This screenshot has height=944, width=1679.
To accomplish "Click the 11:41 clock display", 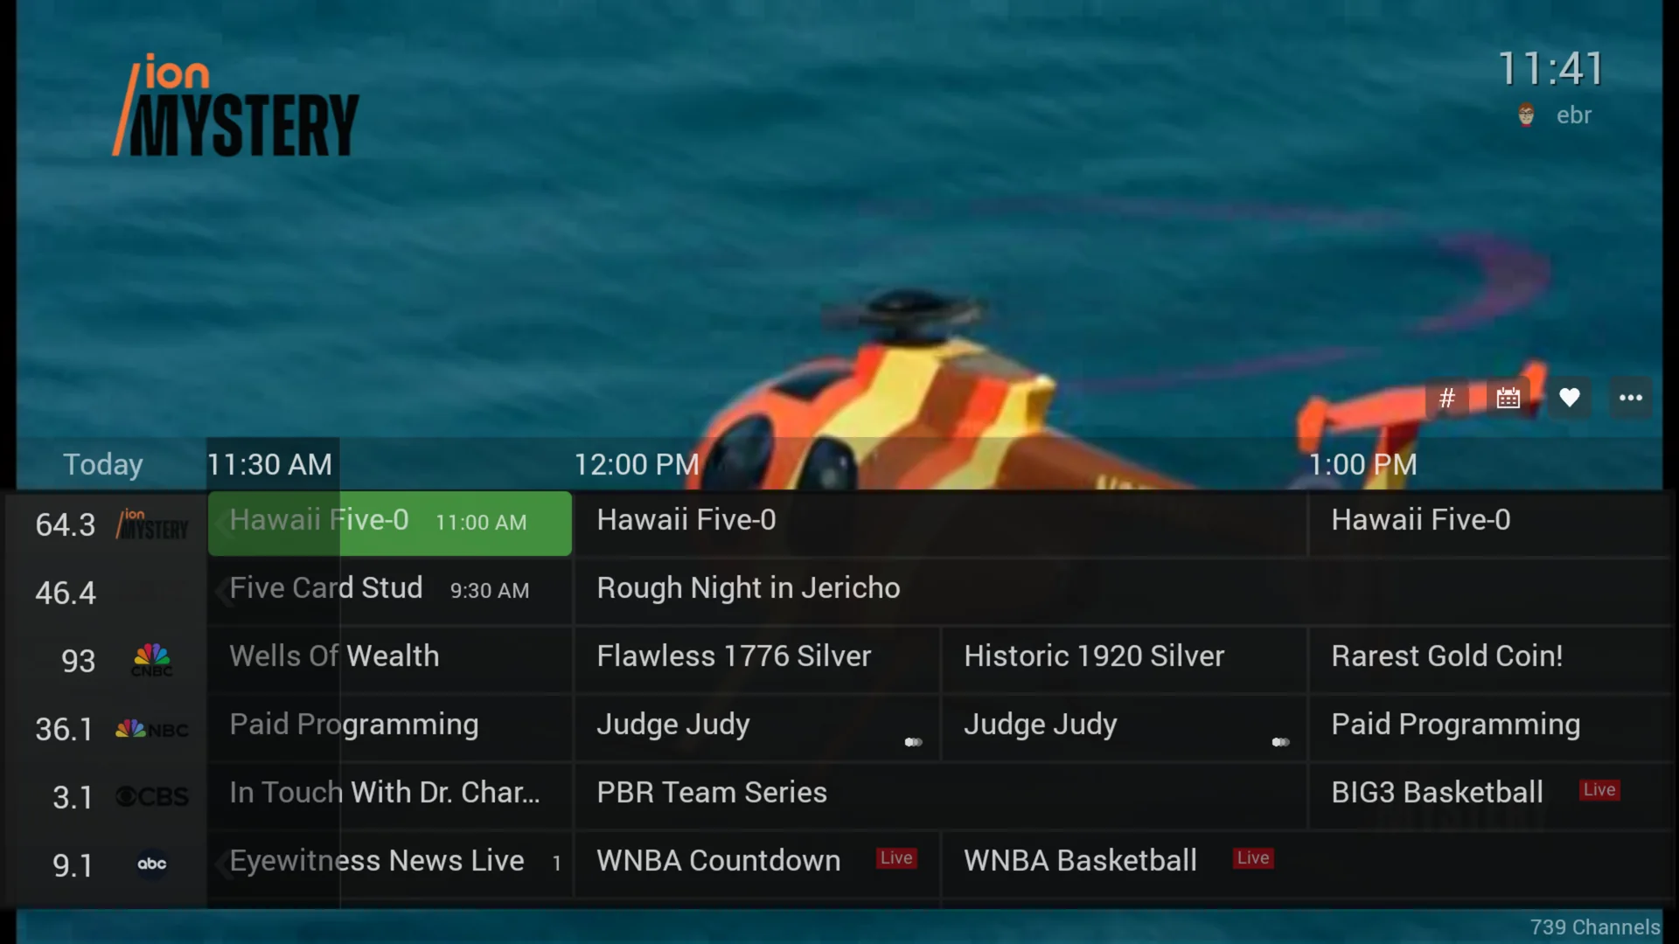I will tap(1551, 69).
